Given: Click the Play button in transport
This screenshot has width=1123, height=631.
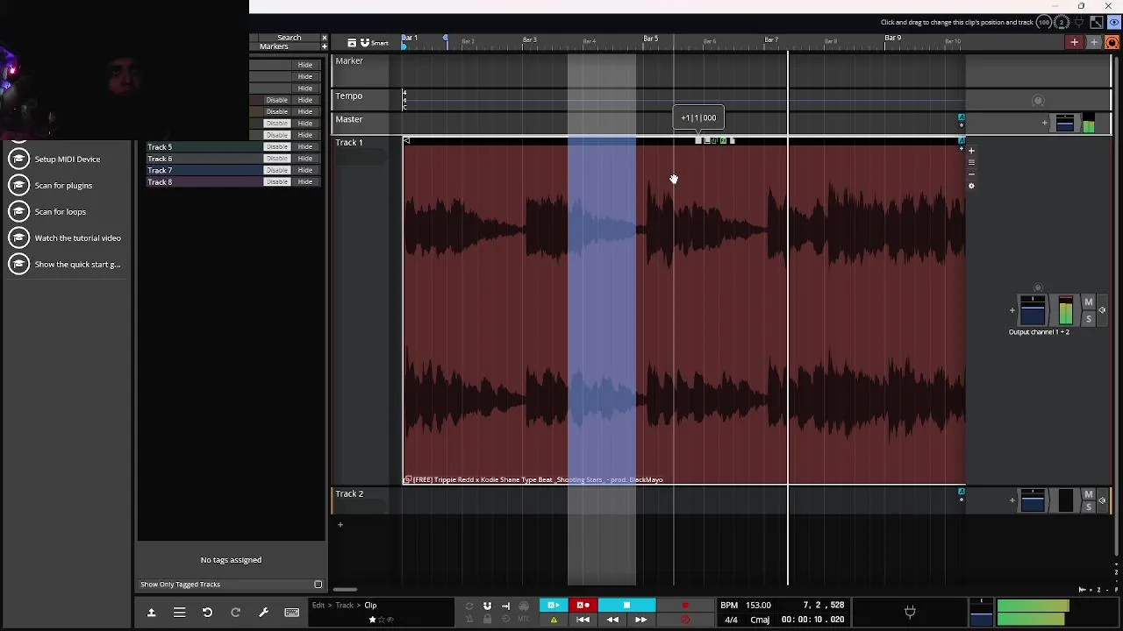Looking at the screenshot, I should 554,606.
